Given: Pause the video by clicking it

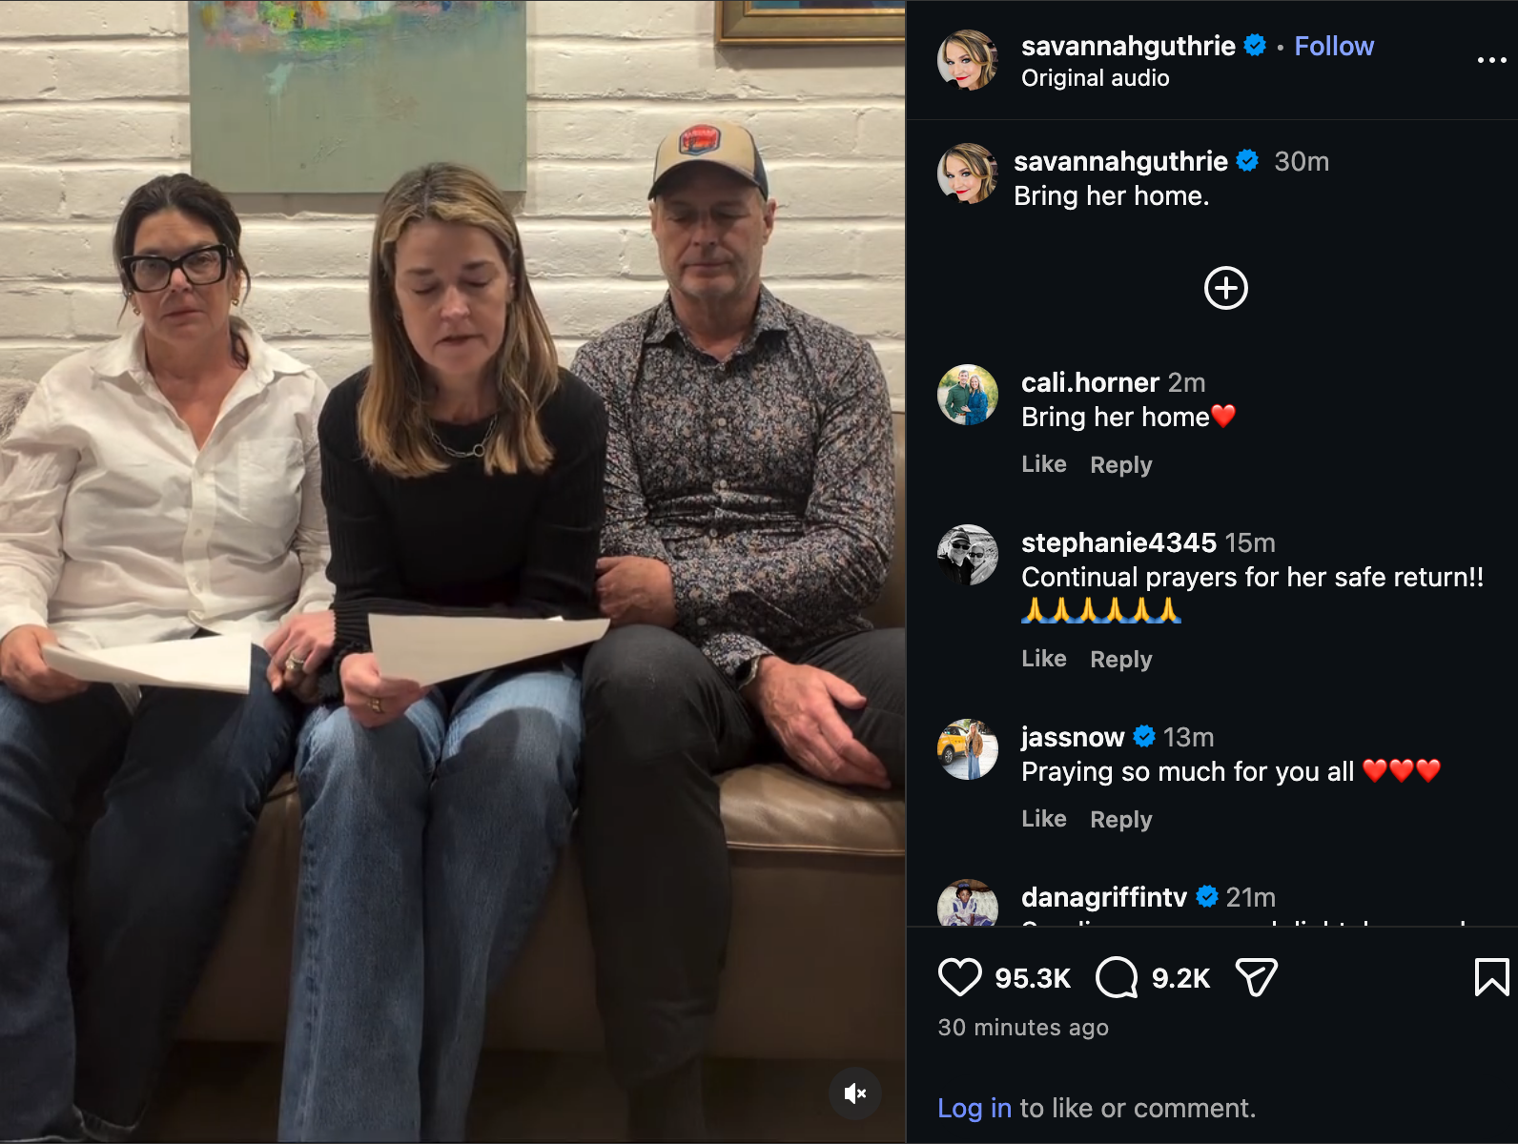Looking at the screenshot, I should point(453,572).
